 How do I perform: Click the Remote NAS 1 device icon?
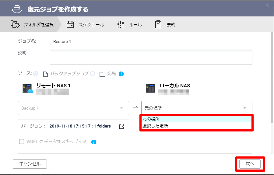click(x=28, y=88)
